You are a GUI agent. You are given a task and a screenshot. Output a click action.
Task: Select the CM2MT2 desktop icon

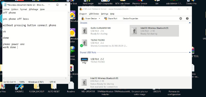[x=19, y=88]
